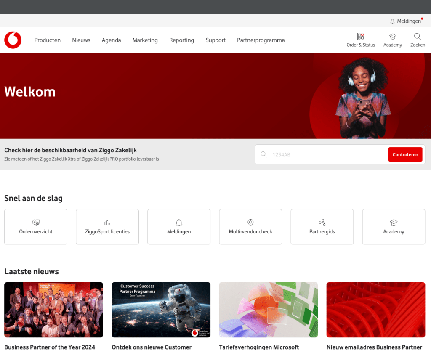Focus the postcode field showing 1234AB

(x=324, y=155)
